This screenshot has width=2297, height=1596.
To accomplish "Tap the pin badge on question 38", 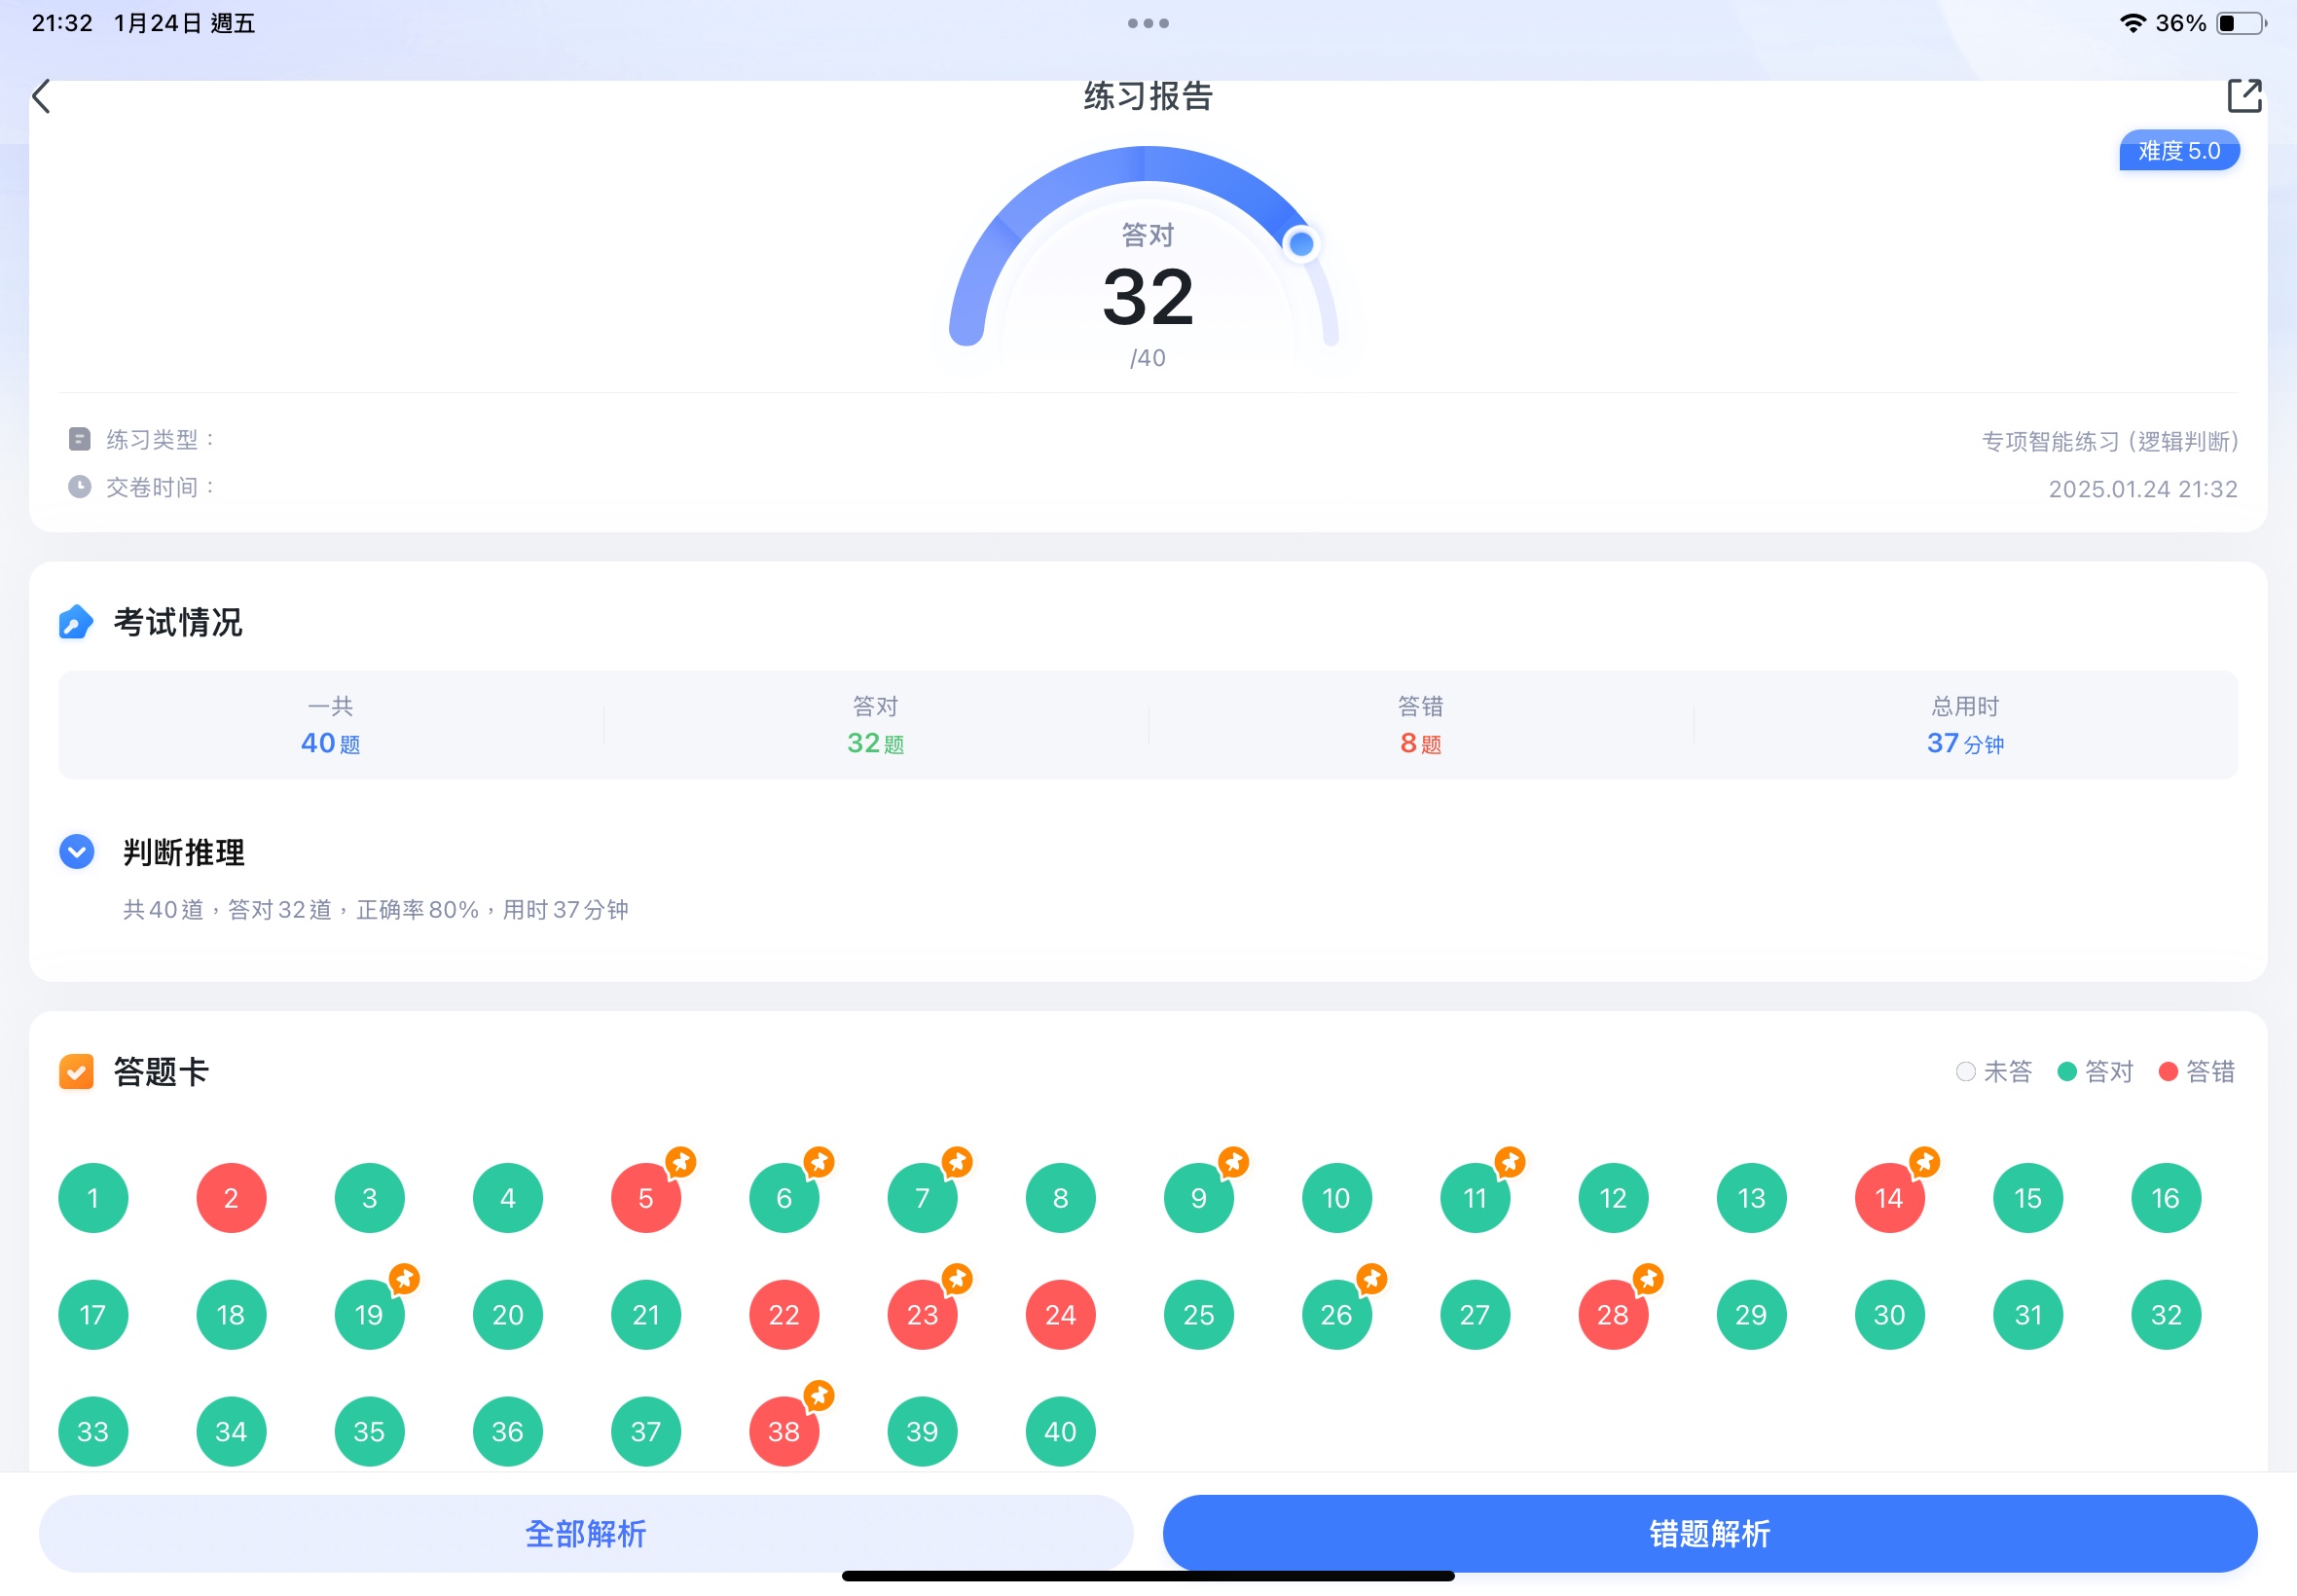I will click(x=819, y=1395).
